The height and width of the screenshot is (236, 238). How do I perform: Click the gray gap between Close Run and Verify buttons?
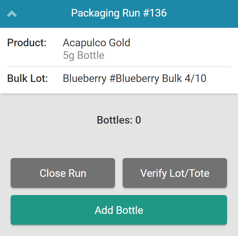tap(119, 173)
